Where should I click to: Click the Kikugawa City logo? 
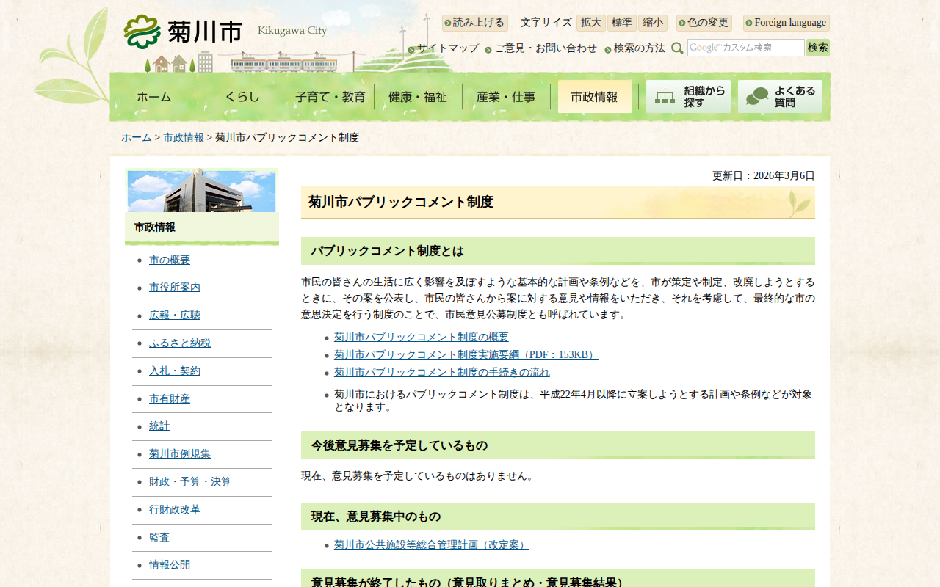(184, 32)
